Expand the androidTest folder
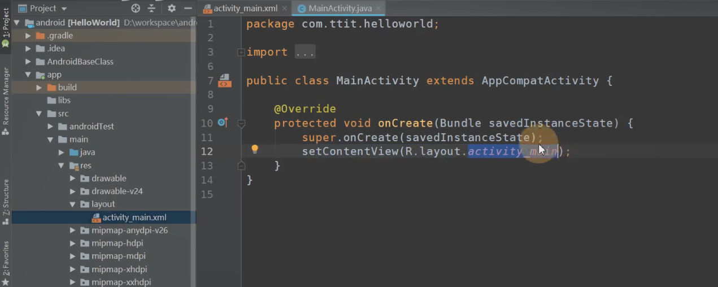 (x=50, y=127)
